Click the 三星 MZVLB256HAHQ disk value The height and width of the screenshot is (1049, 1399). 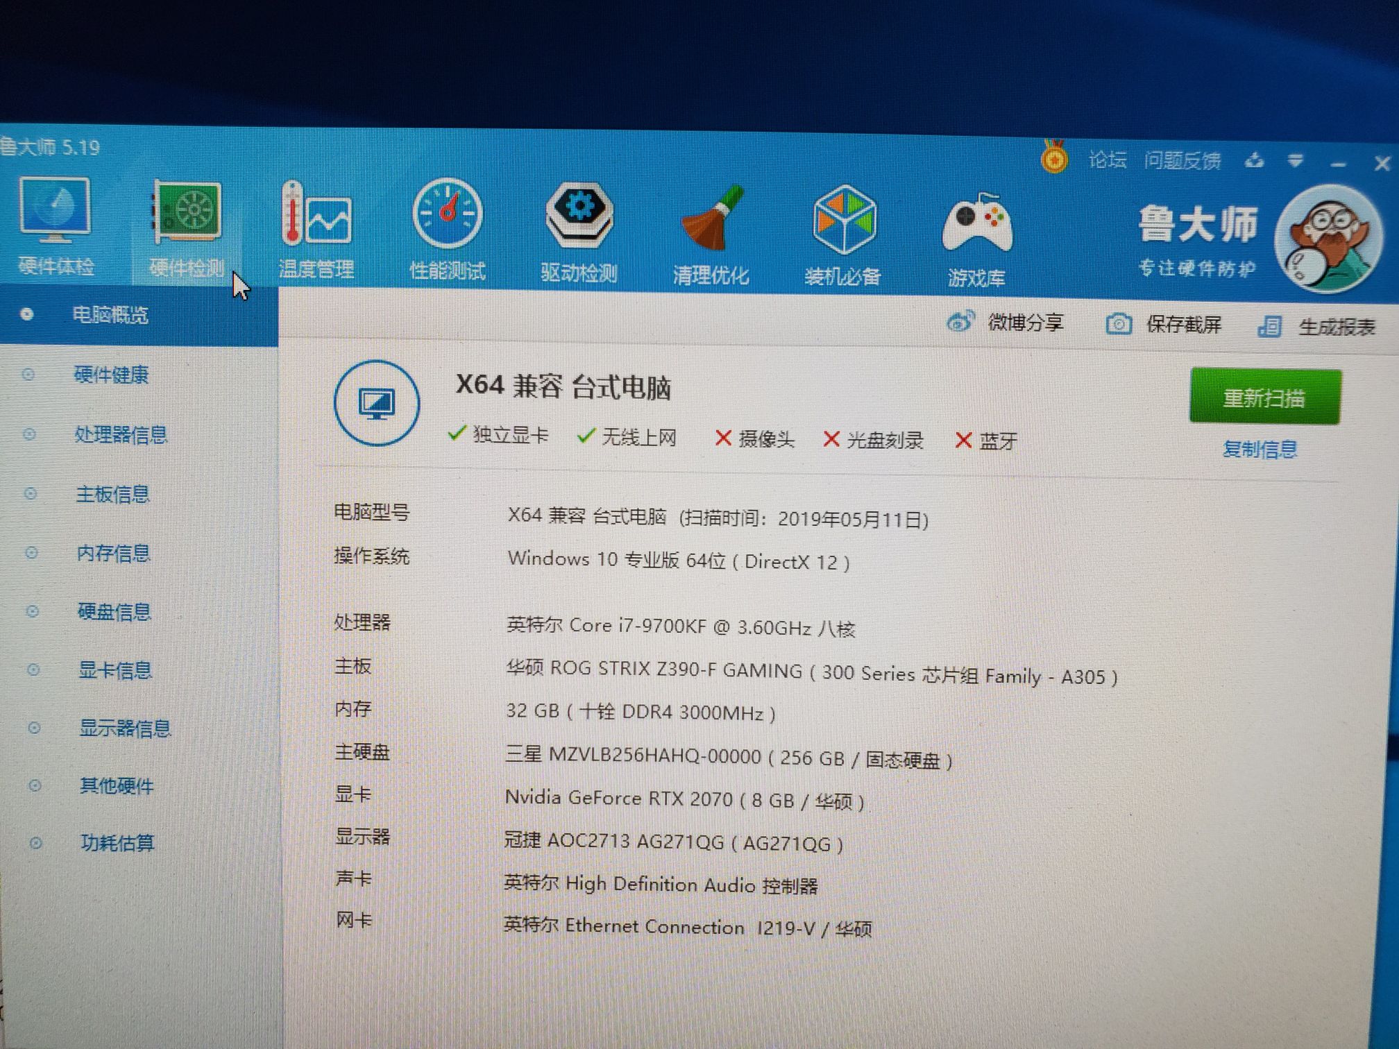[x=729, y=757]
